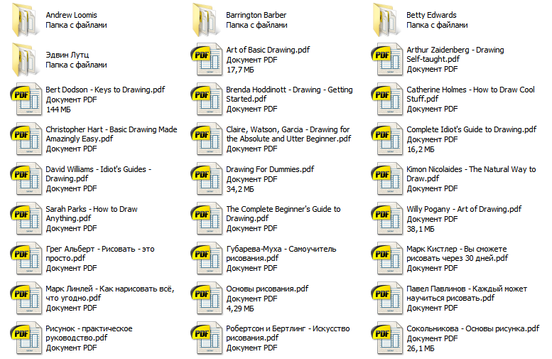Viewport: 552px width, 359px height.
Task: Click PDF icon of Catherine Holmes Cool Stuff
Action: pyautogui.click(x=388, y=99)
